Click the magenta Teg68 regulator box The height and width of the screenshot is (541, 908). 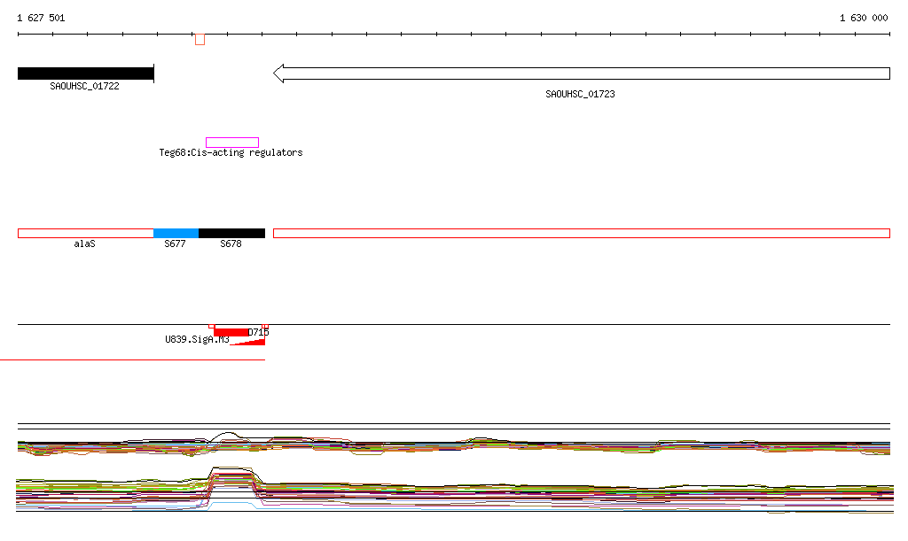pos(232,143)
